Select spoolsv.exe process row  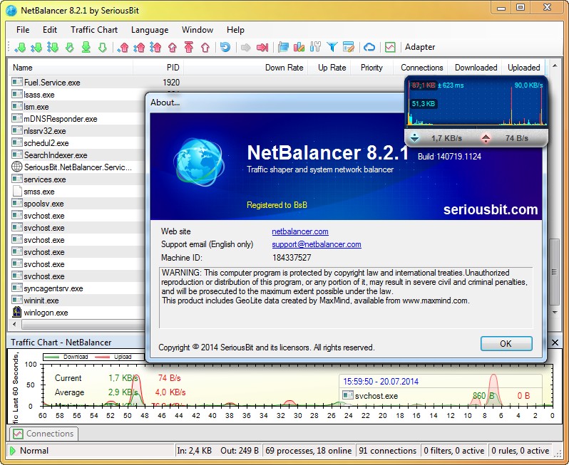point(43,204)
